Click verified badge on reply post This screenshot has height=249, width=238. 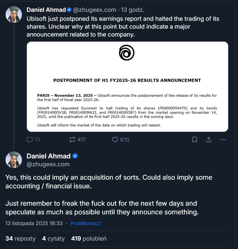(x=75, y=156)
